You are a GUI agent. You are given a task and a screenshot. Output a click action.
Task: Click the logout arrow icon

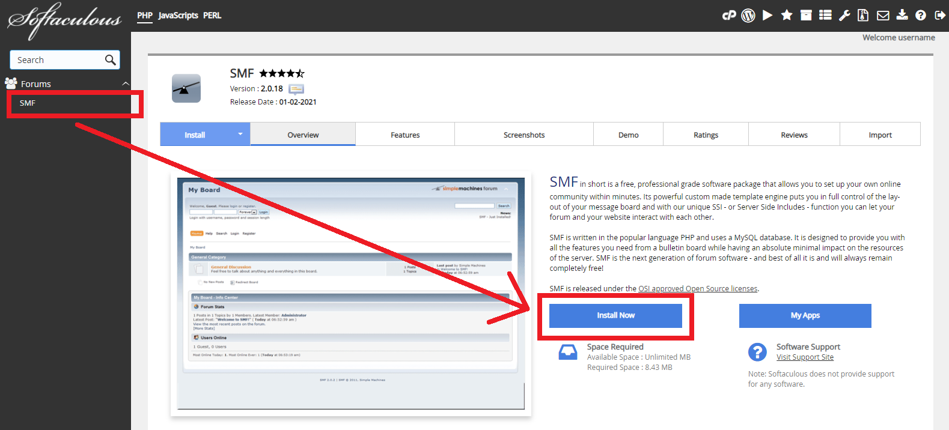tap(940, 16)
